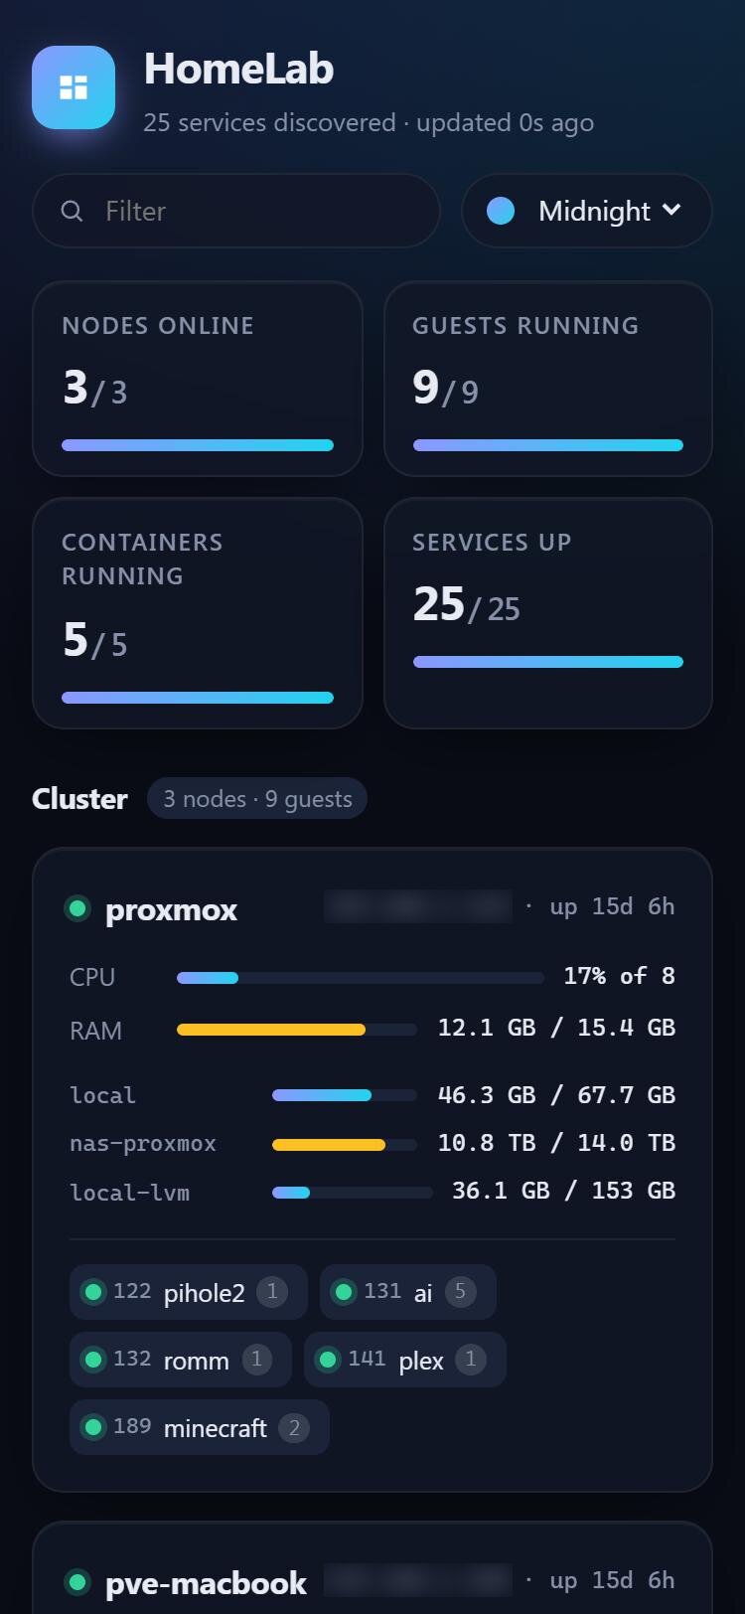Click the nas-proxmox storage label
Screen dimensions: 745x1614
[x=143, y=1144]
